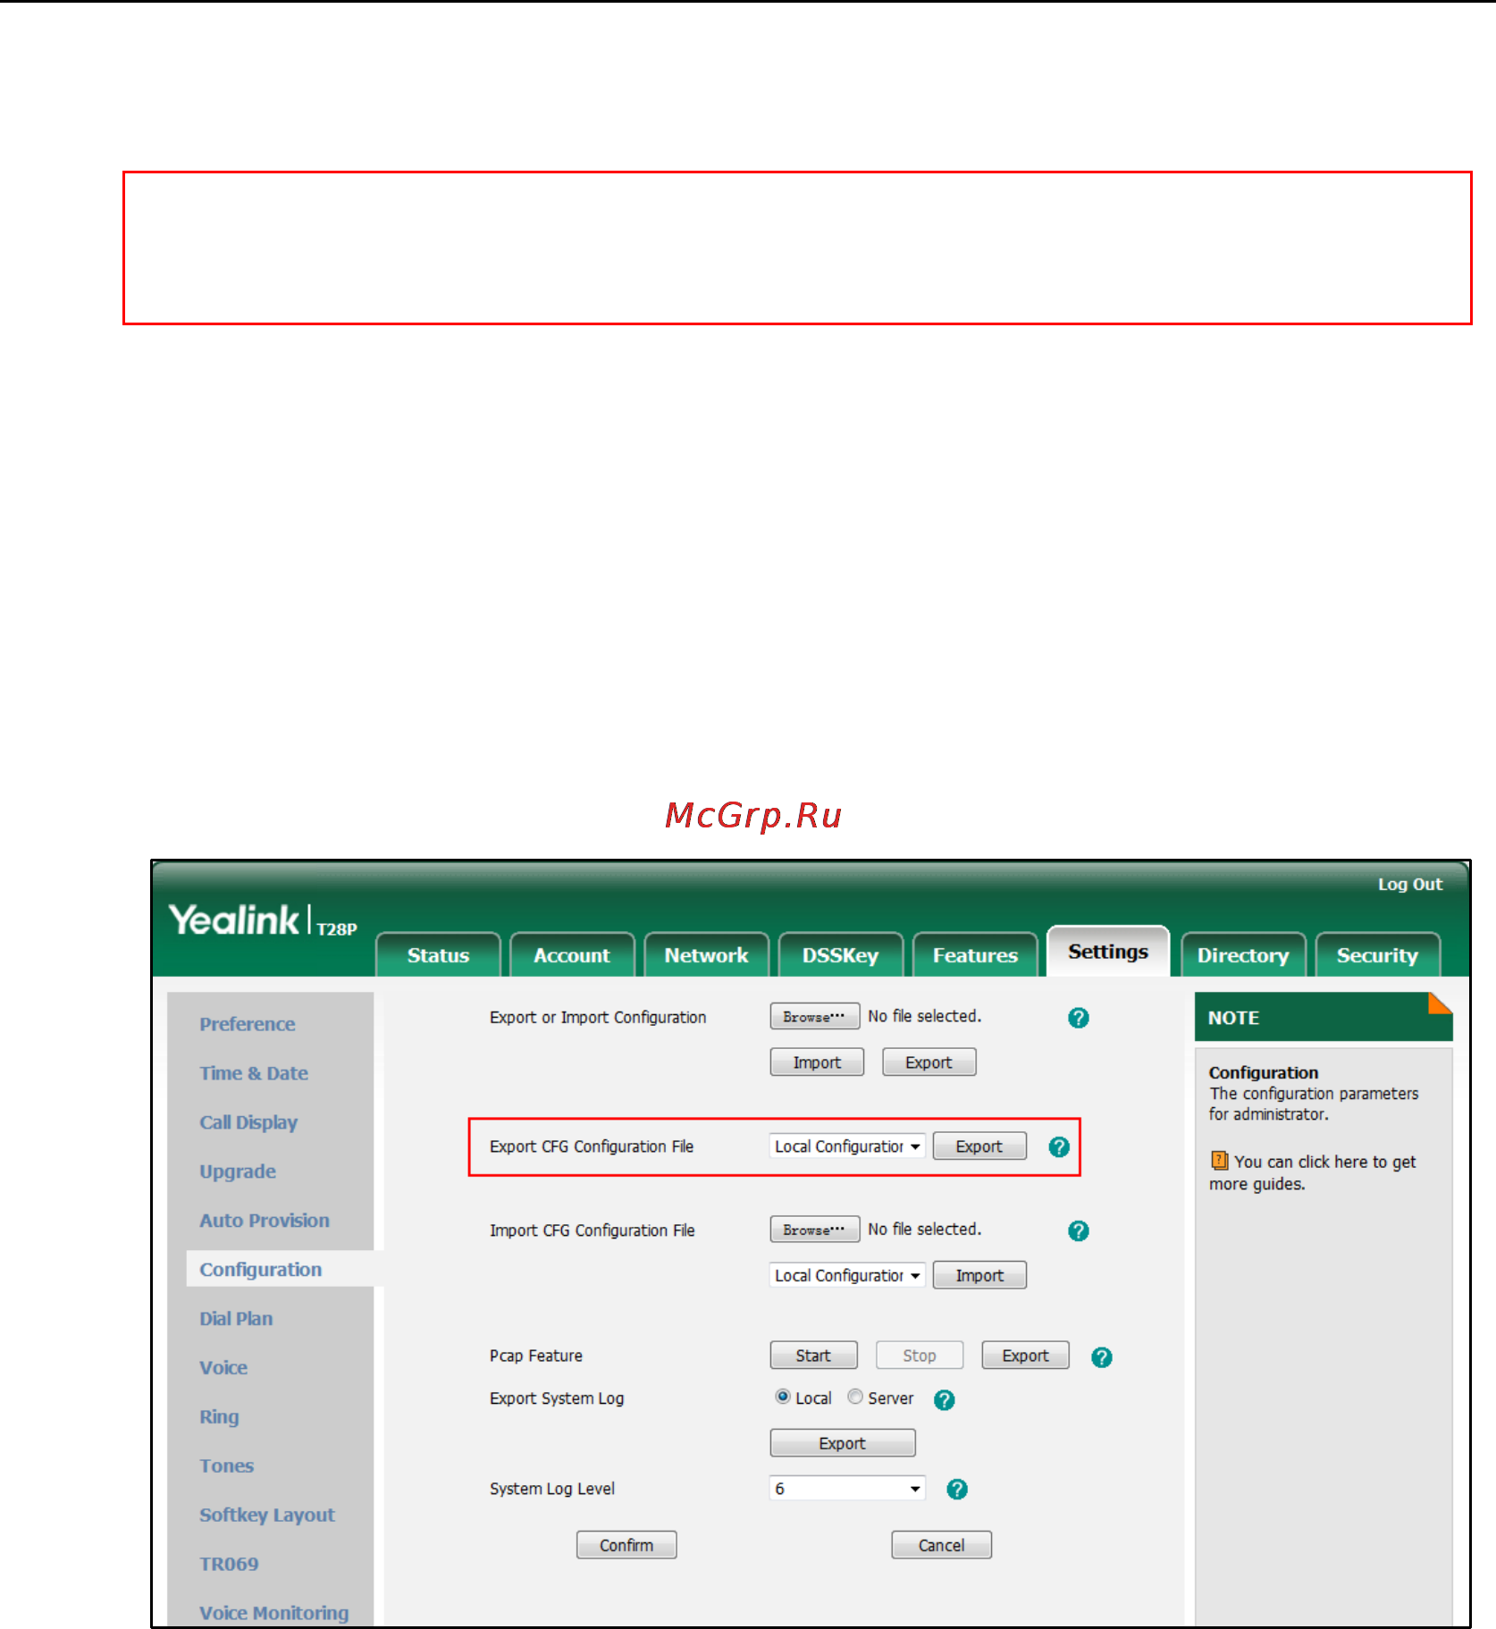Click Export for CFG Configuration File

click(979, 1146)
